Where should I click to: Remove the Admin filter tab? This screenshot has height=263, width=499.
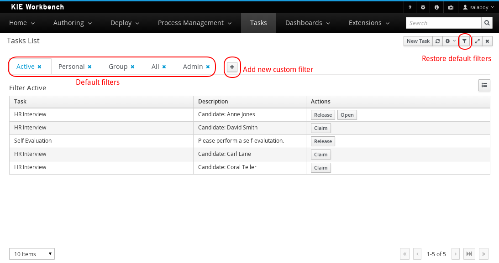208,67
